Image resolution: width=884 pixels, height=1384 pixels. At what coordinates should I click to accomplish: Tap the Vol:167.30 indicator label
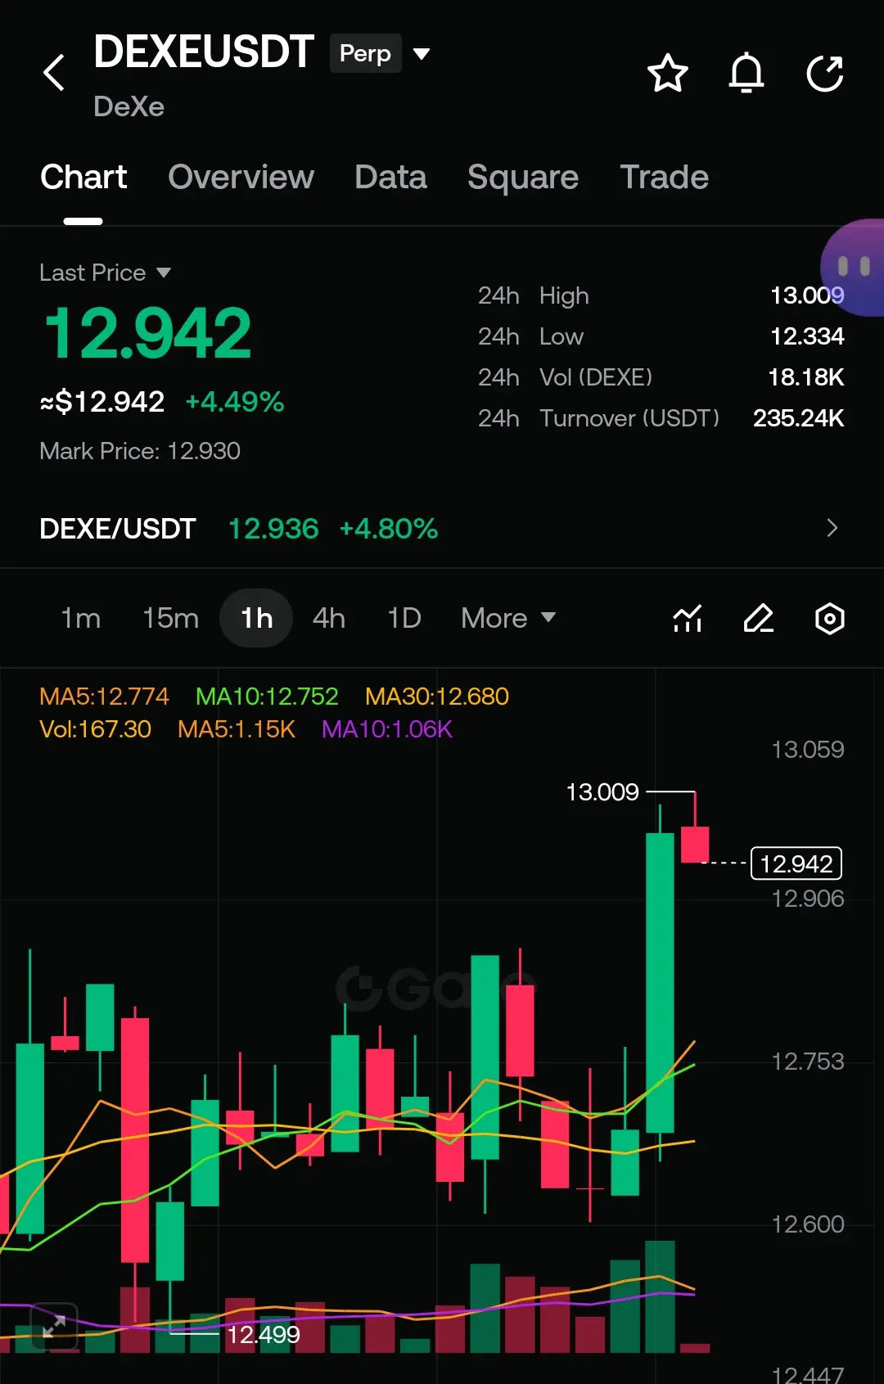95,728
